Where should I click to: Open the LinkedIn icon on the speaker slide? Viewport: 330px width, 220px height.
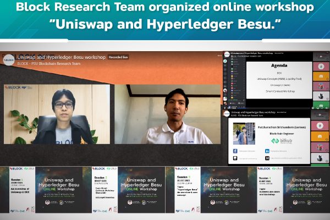(x=267, y=151)
